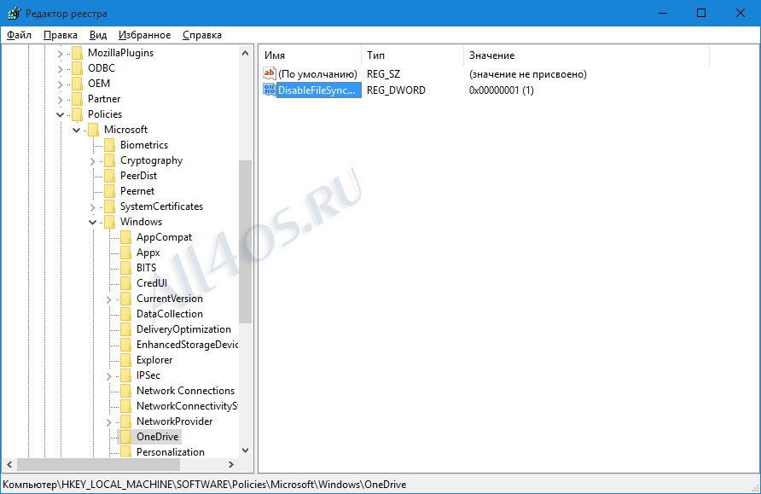Click the Appx folder icon

(125, 253)
